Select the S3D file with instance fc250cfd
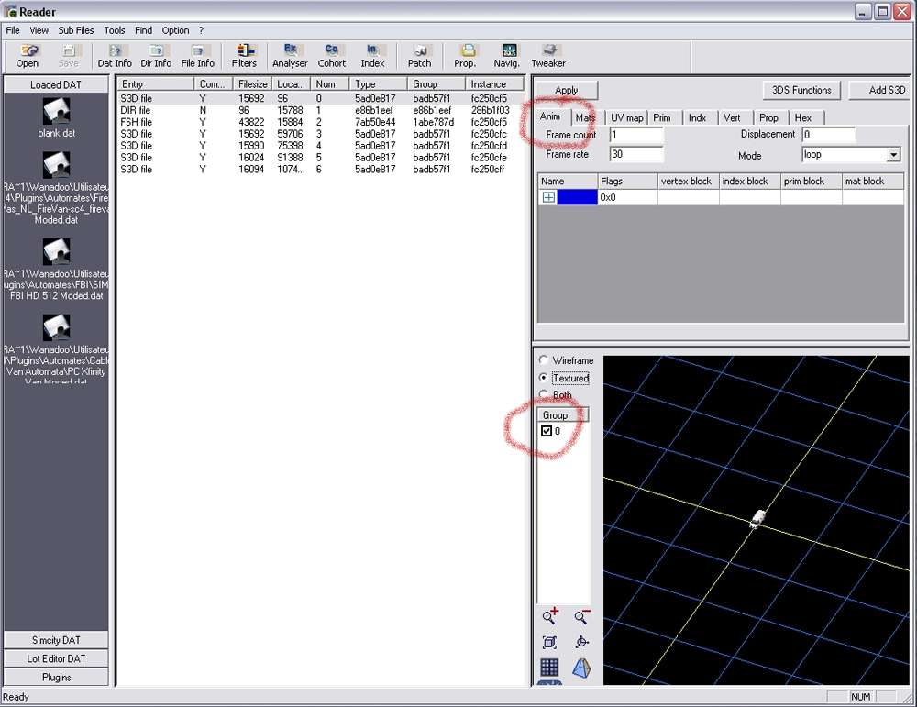Viewport: 917px width, 707px height. pyautogui.click(x=320, y=146)
